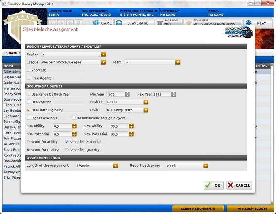The image size is (276, 214).
Task: Click the Min. Potential stepper arrows
Action: tap(74, 134)
